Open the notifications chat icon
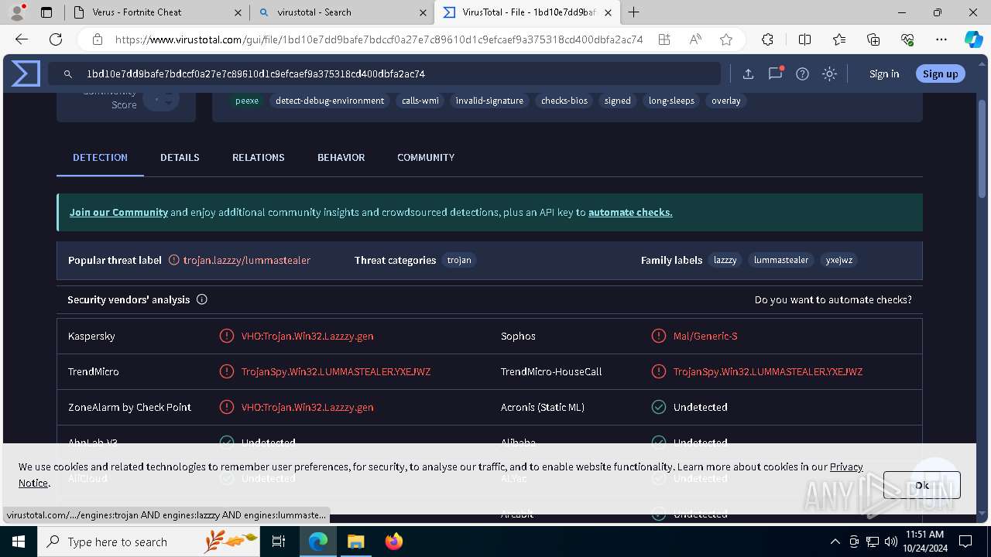This screenshot has height=557, width=991. pos(775,74)
